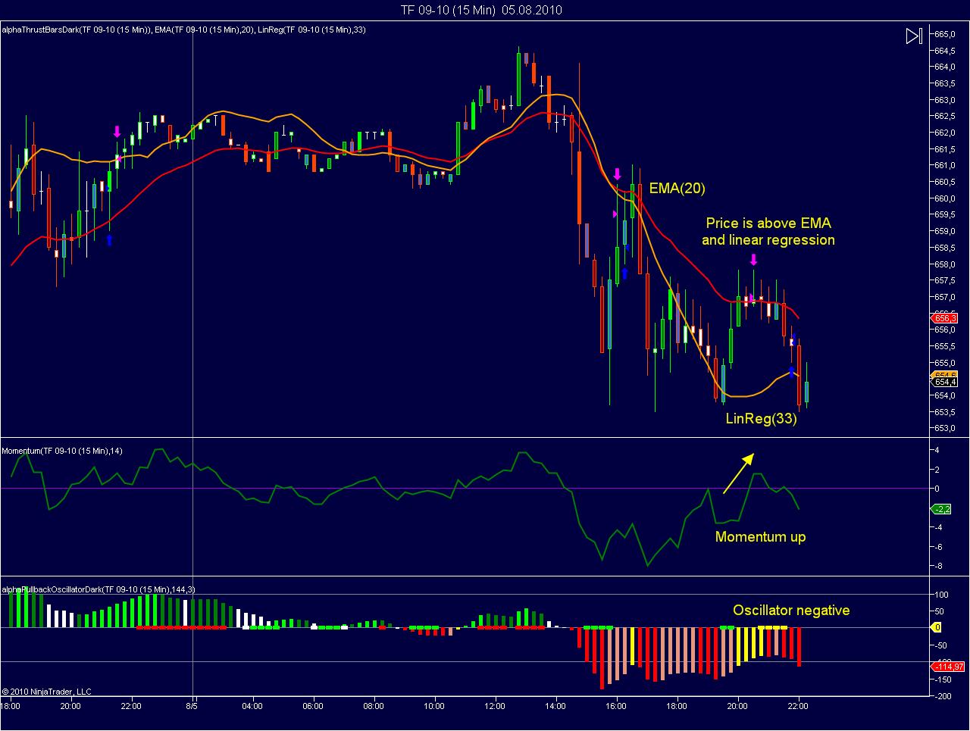Click the magenta down arrow beneath 'Price is above EMA' text
This screenshot has height=731, width=970.
pyautogui.click(x=753, y=260)
